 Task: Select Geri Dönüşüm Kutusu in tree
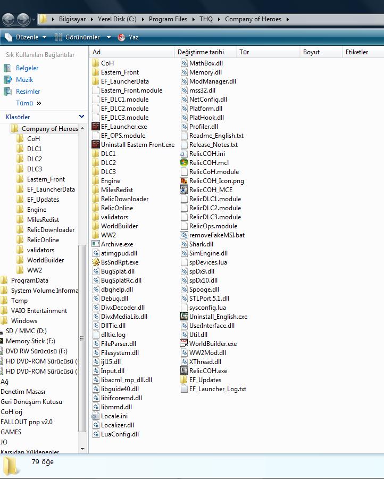pyautogui.click(x=31, y=402)
